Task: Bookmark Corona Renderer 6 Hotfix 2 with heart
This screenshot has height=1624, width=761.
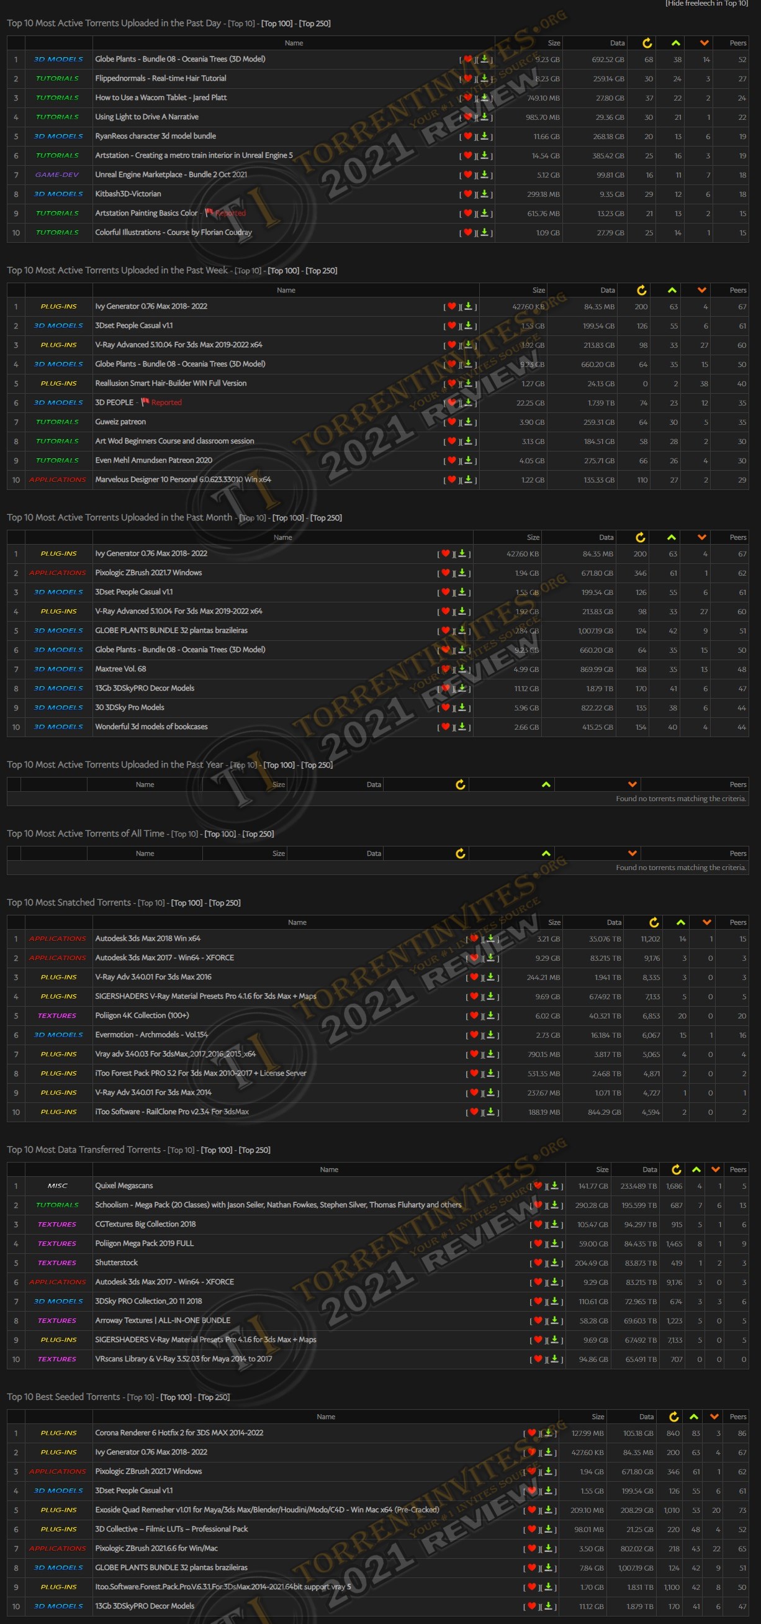Action: (532, 1433)
